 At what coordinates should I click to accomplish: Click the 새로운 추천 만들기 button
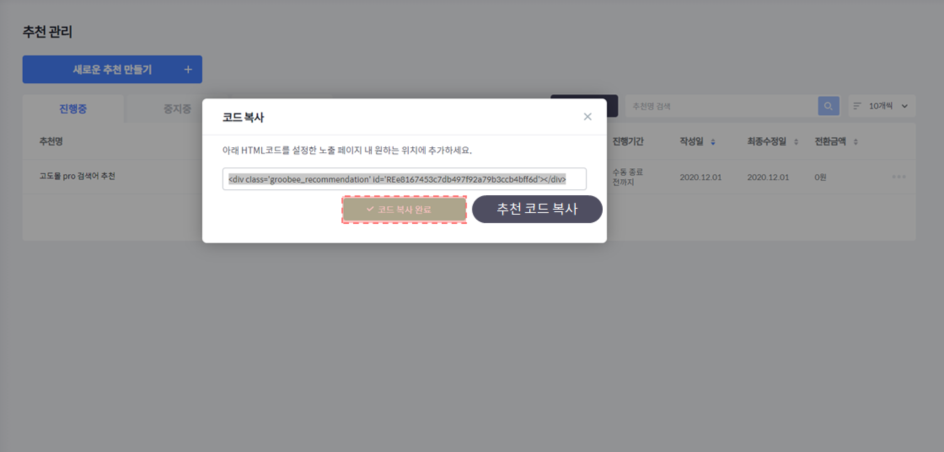[112, 69]
